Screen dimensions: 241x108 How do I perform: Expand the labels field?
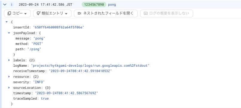click(9, 60)
